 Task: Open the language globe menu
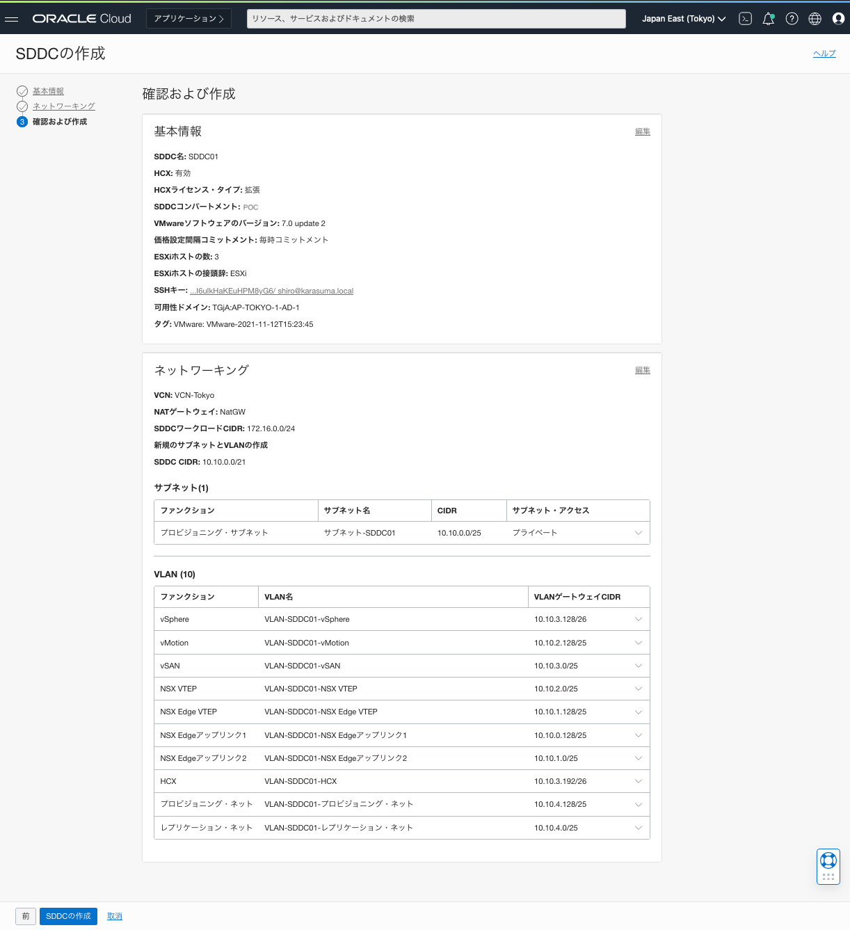pyautogui.click(x=815, y=19)
